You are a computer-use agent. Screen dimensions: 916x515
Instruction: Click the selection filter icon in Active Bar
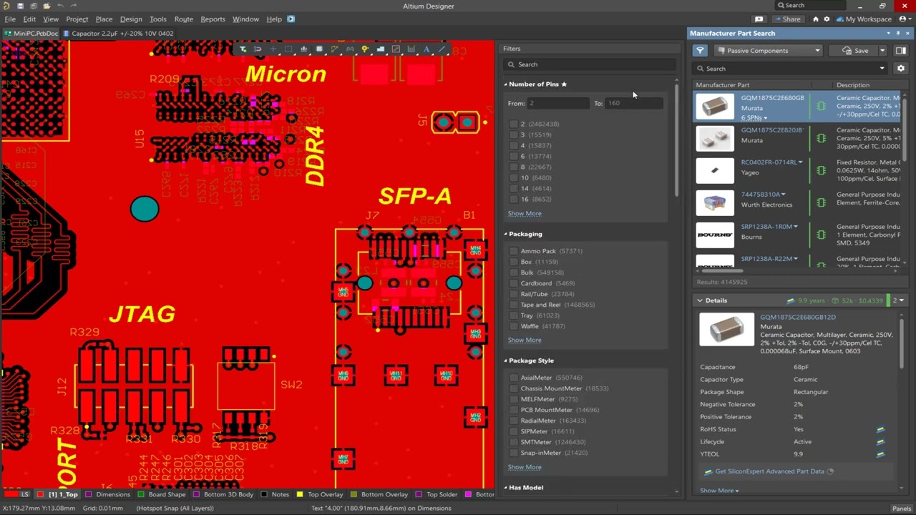click(243, 49)
